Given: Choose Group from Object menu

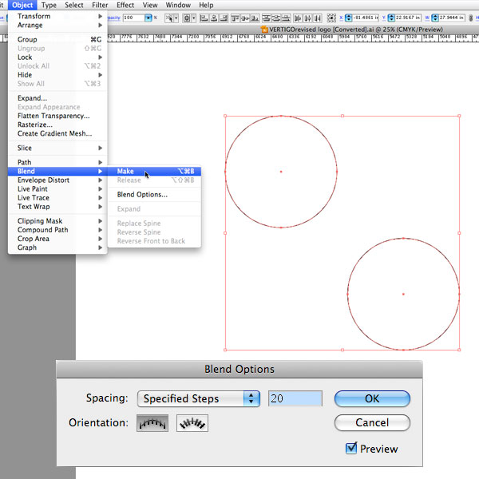Looking at the screenshot, I should point(57,39).
